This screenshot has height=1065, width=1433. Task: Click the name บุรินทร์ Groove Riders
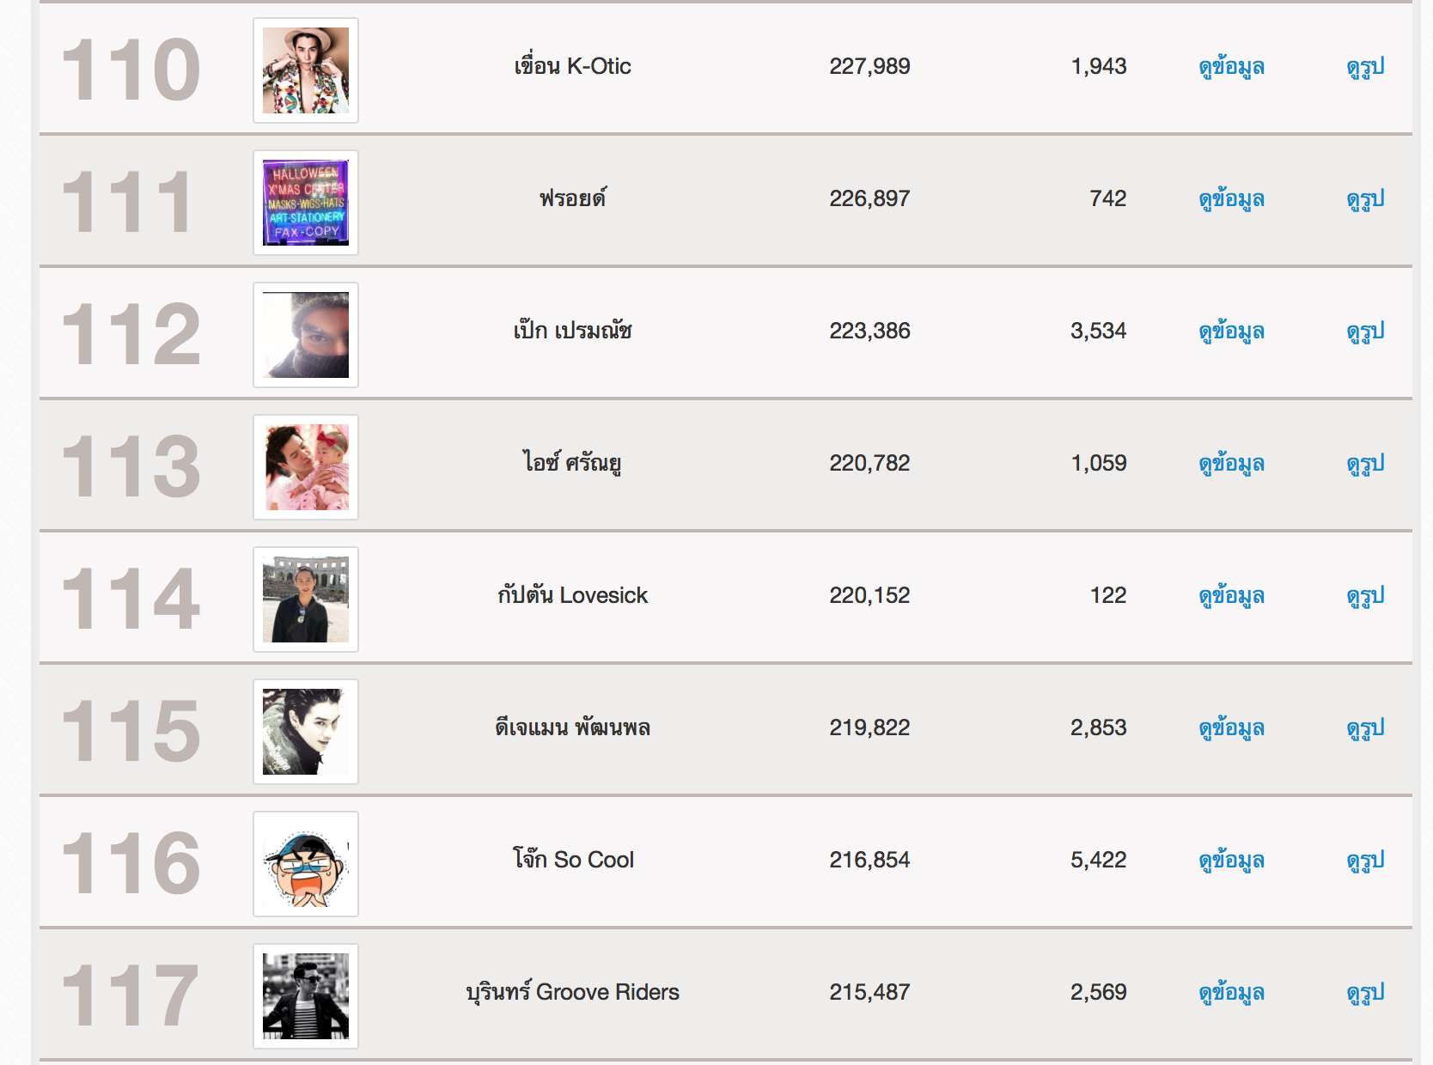(x=572, y=993)
